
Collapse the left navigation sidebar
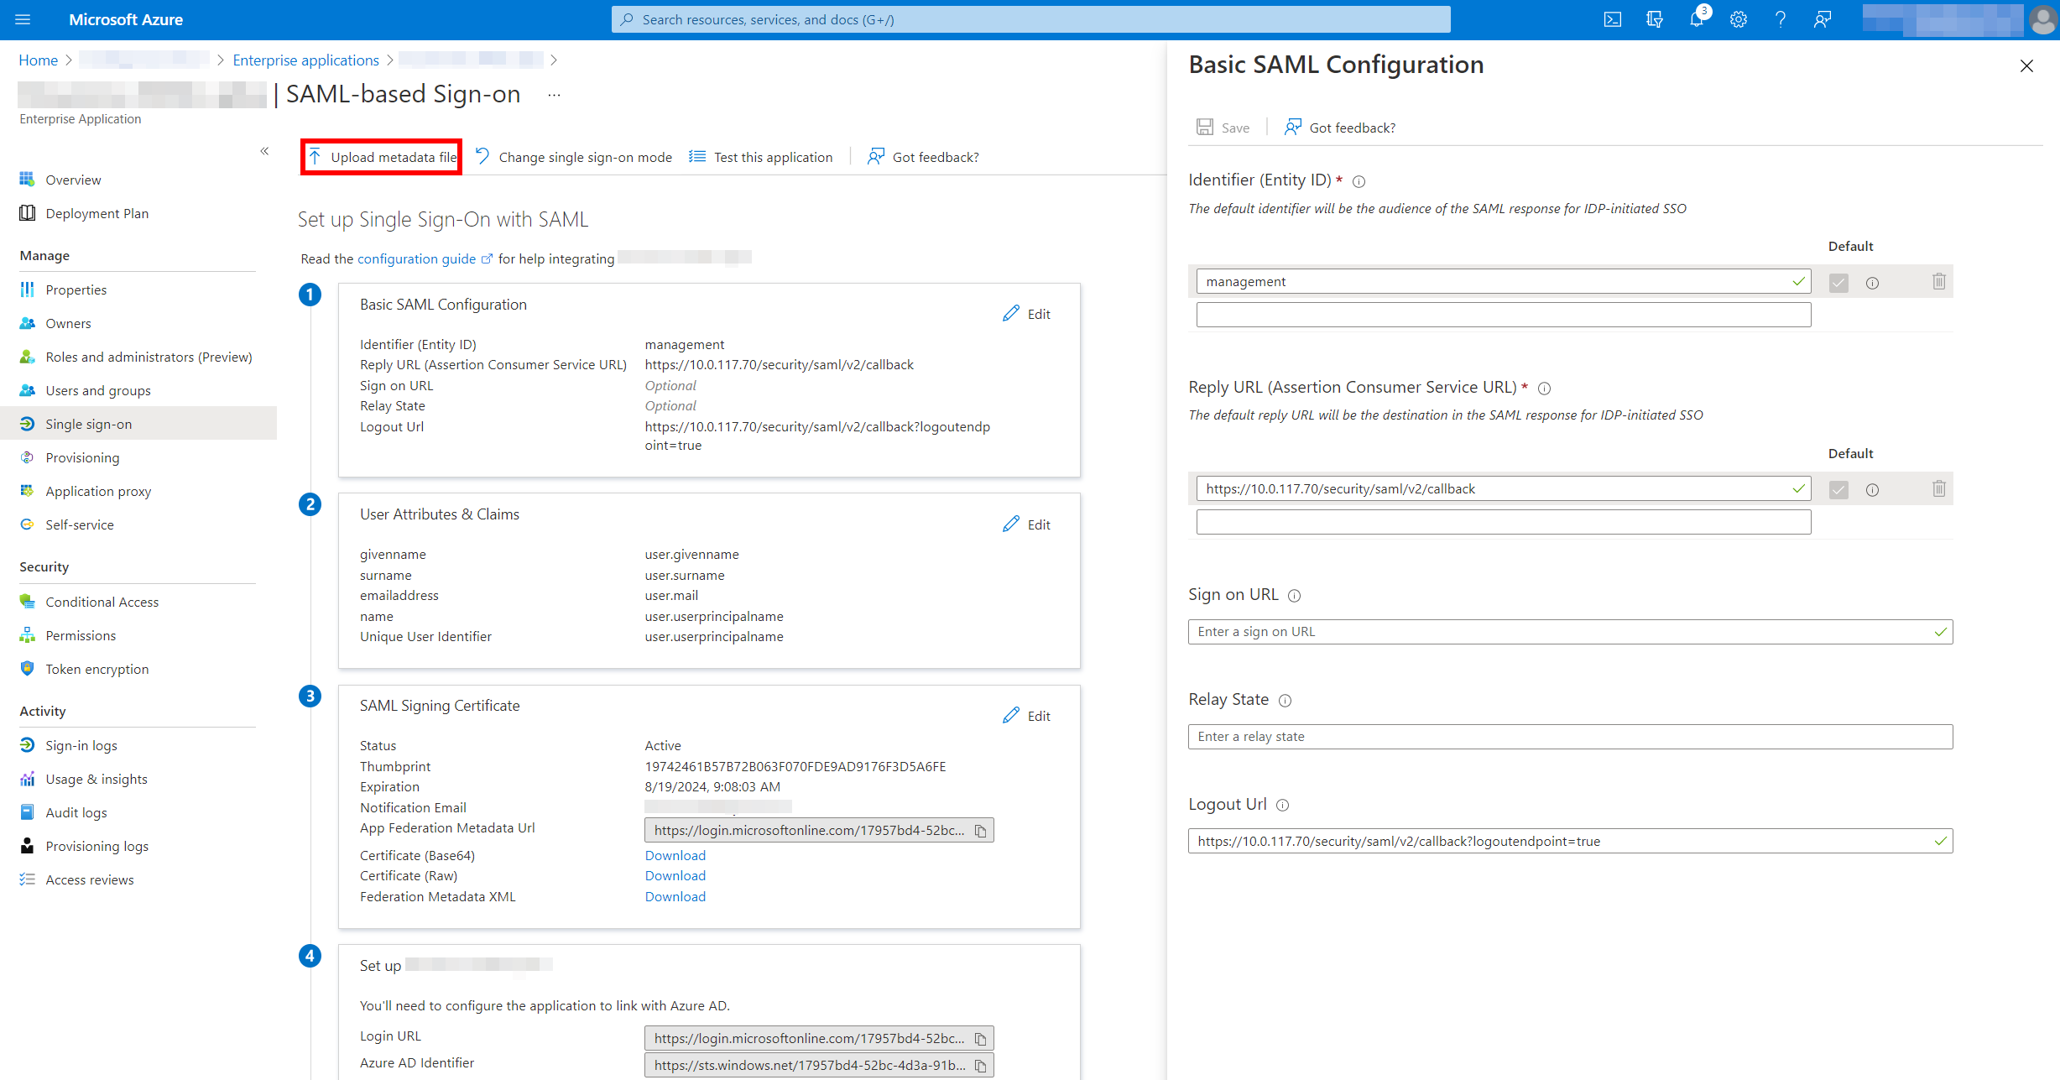click(x=264, y=151)
